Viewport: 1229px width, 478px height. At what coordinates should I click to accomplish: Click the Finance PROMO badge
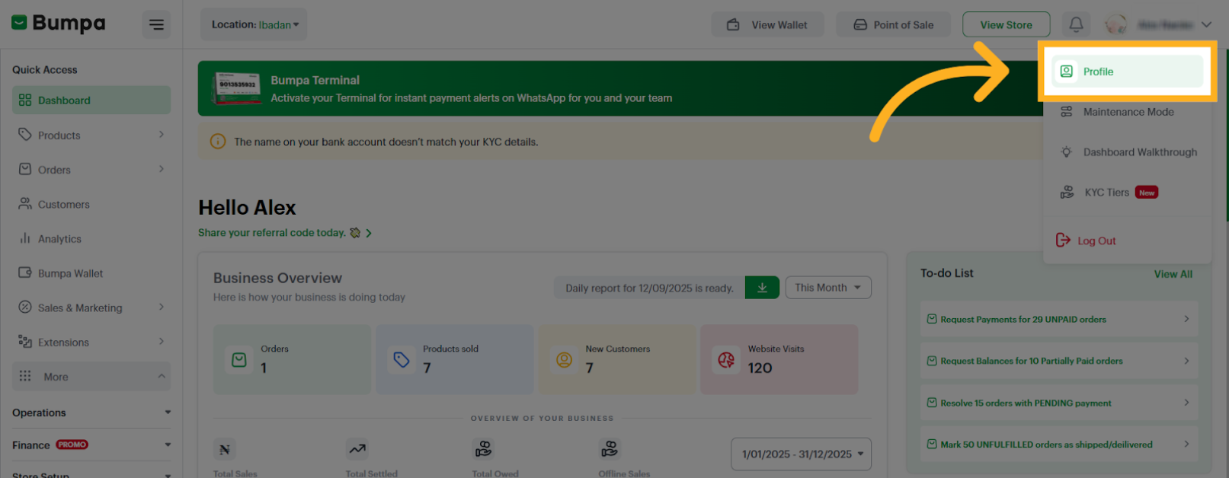pos(72,445)
